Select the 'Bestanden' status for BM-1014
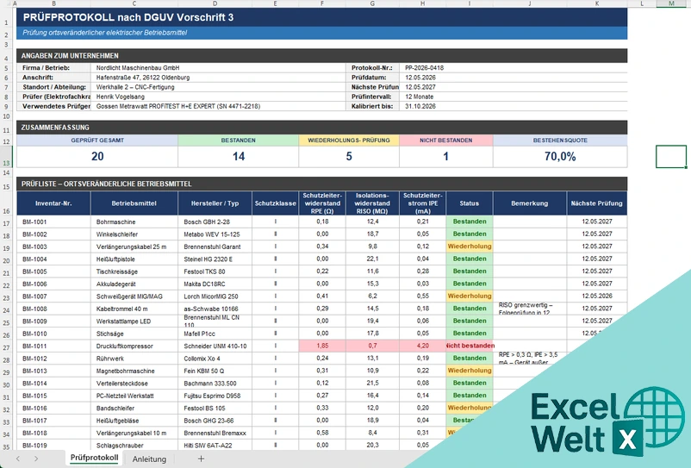 470,383
